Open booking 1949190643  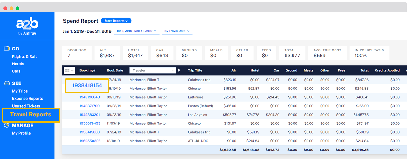(90, 97)
